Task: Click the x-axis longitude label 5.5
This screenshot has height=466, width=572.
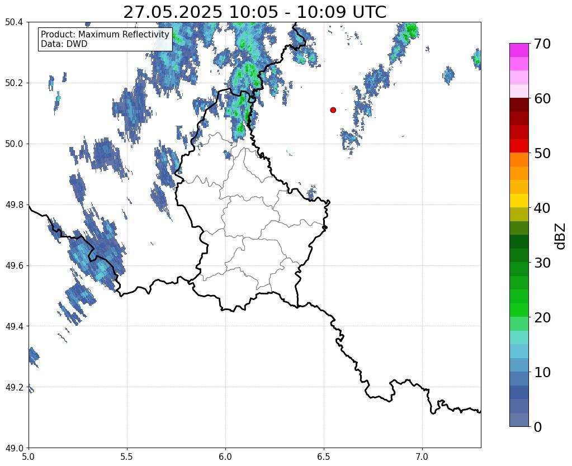Action: (x=127, y=457)
